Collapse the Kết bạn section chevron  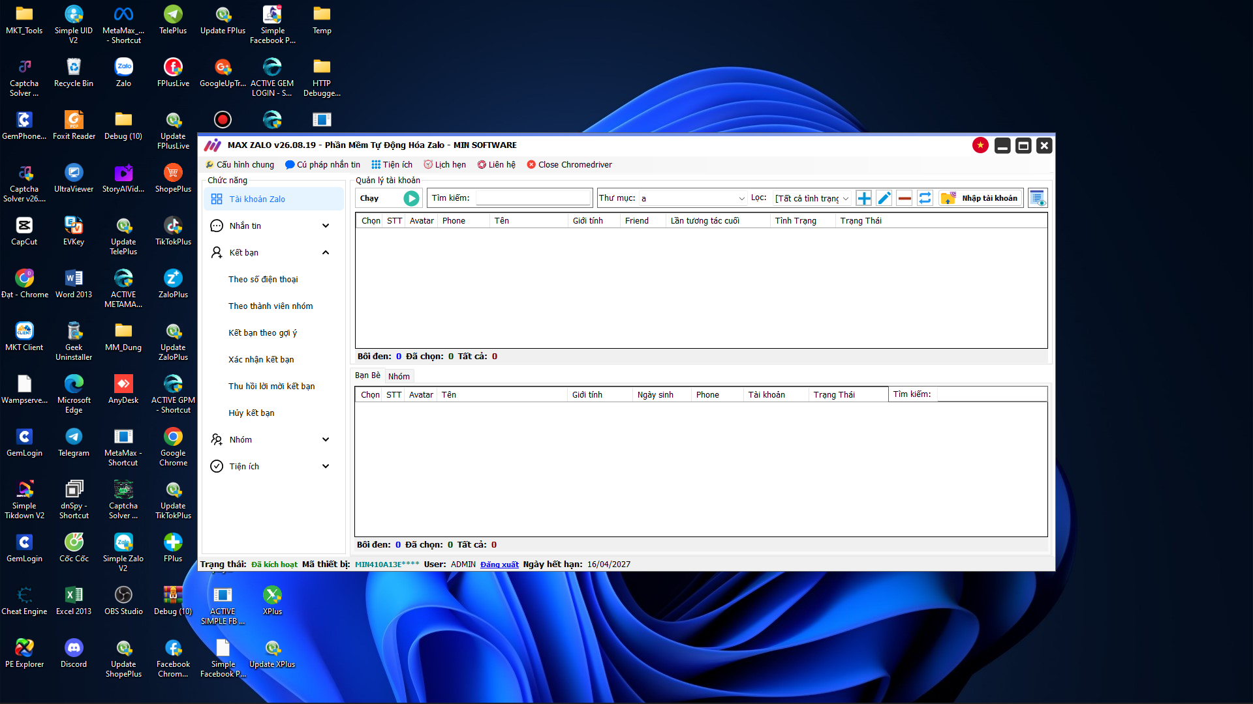coord(326,253)
